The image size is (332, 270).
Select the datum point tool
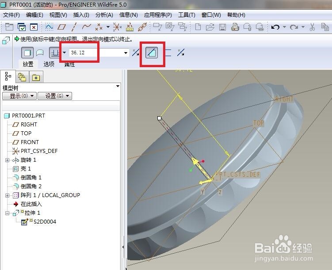(x=99, y=27)
